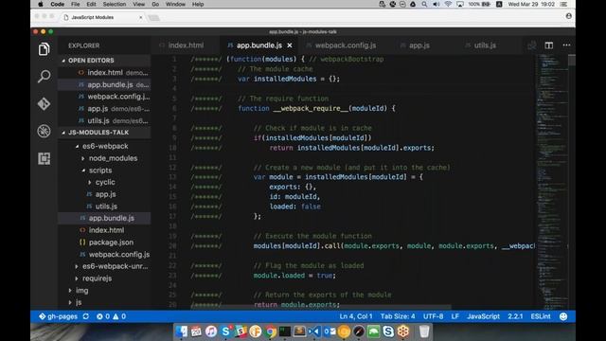This screenshot has width=606, height=341.
Task: Click LF end-of-line selector
Action: 454,316
